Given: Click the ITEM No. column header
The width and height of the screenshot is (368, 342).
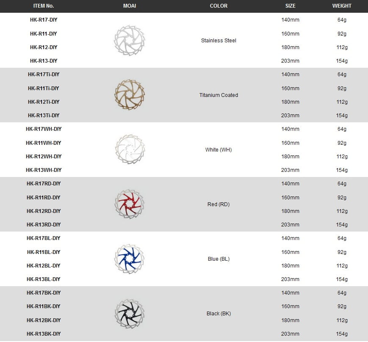Looking at the screenshot, I should pyautogui.click(x=44, y=6).
